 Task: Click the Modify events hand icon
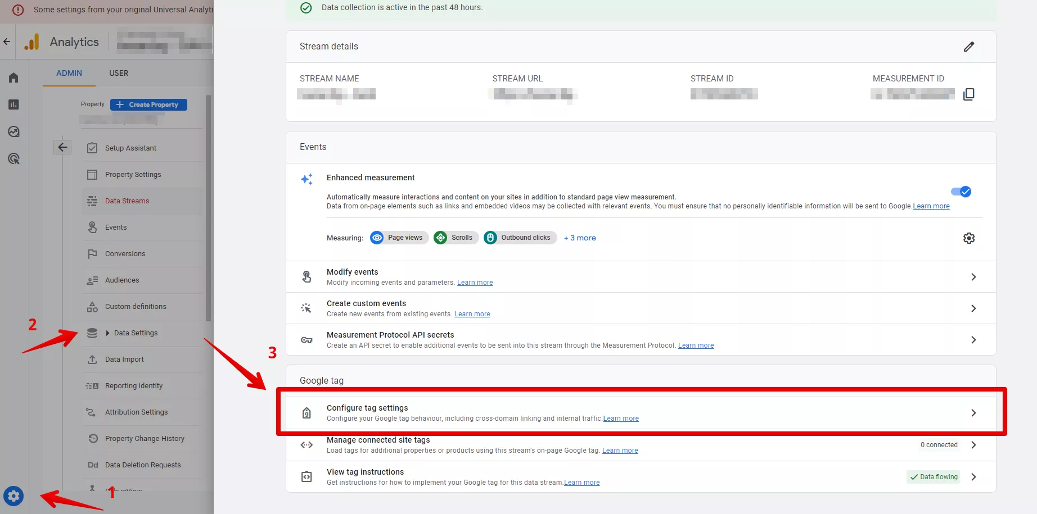pyautogui.click(x=306, y=276)
